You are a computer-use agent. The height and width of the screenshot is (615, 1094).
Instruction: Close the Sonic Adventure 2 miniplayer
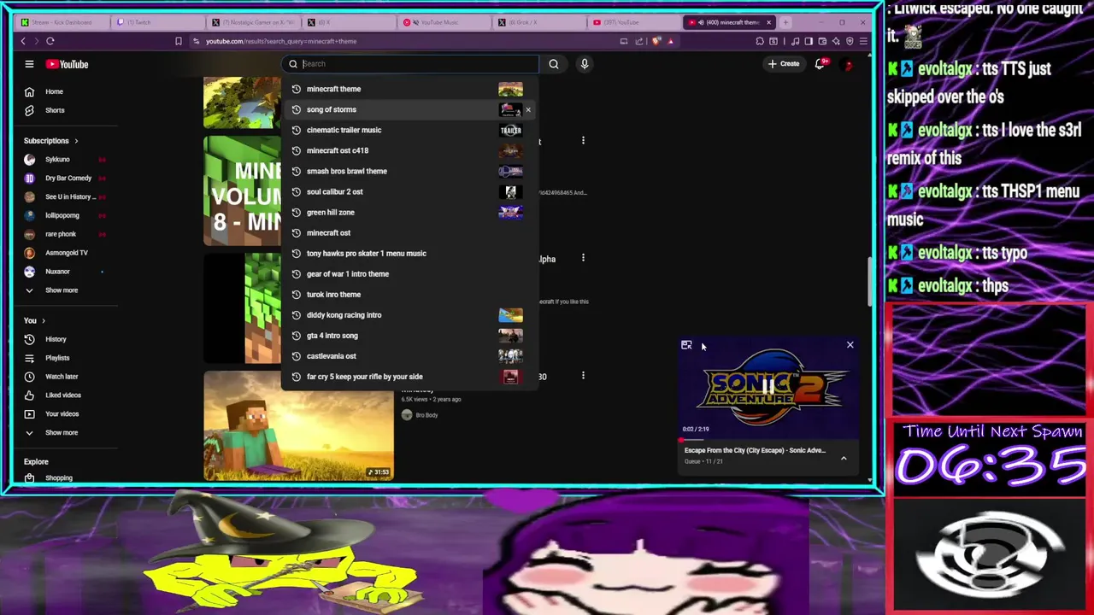point(850,345)
